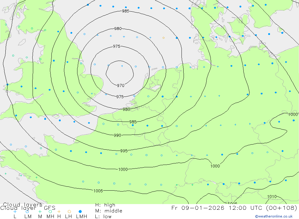Click the 'MH' legend label
Image resolution: width=299 pixels, height=219 pixels.
coord(50,217)
